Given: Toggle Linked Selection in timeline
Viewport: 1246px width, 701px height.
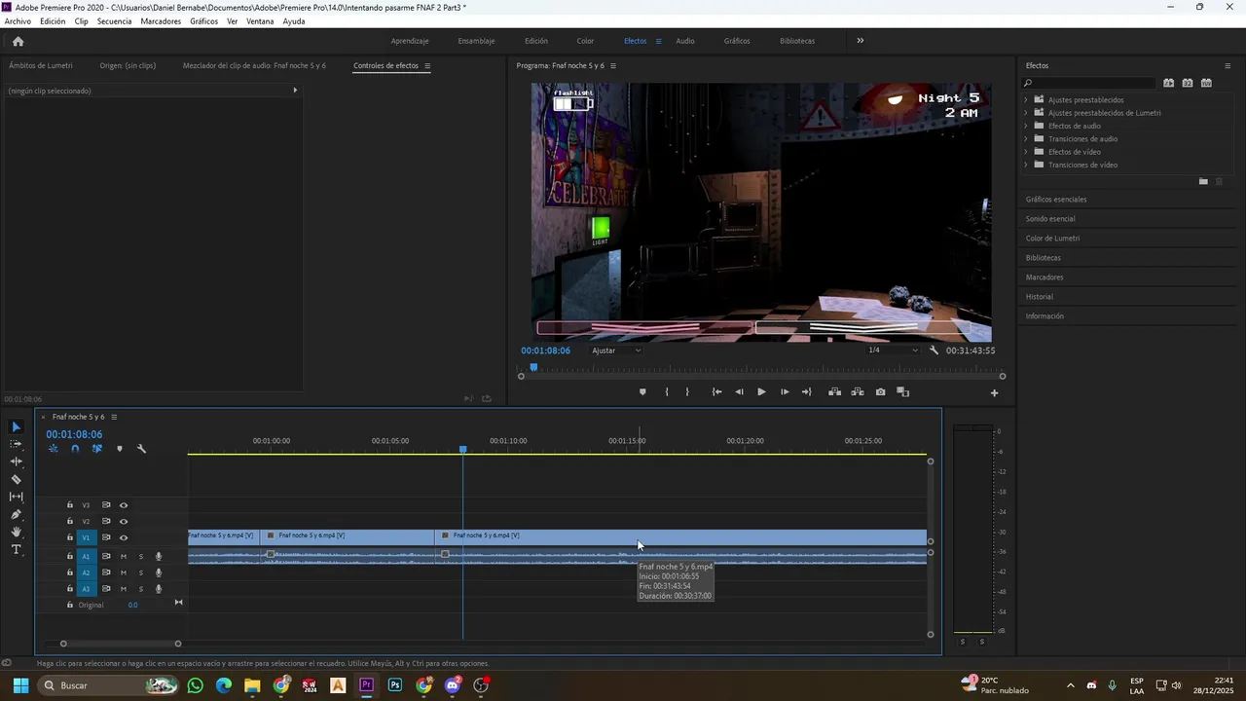Looking at the screenshot, I should tap(97, 449).
